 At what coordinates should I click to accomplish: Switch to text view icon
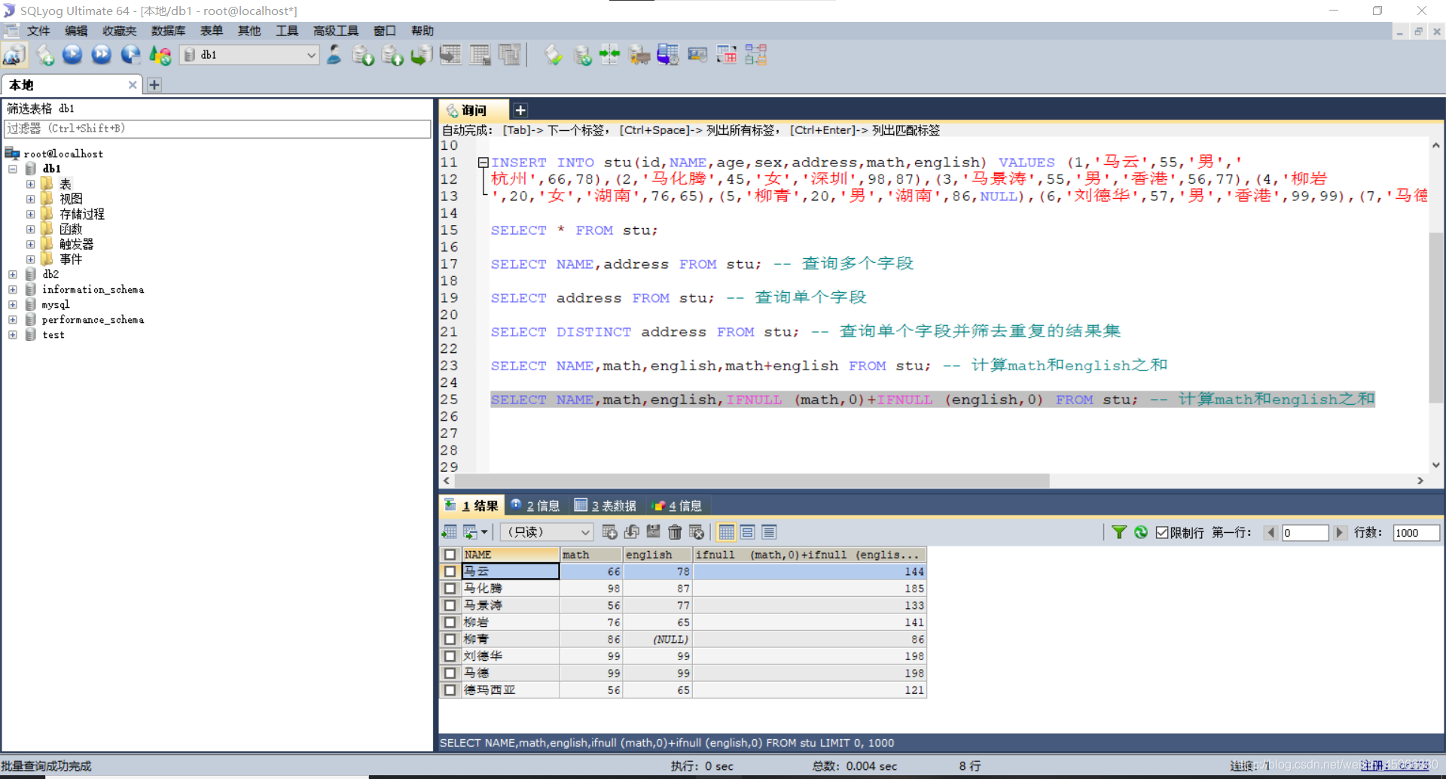tap(769, 532)
